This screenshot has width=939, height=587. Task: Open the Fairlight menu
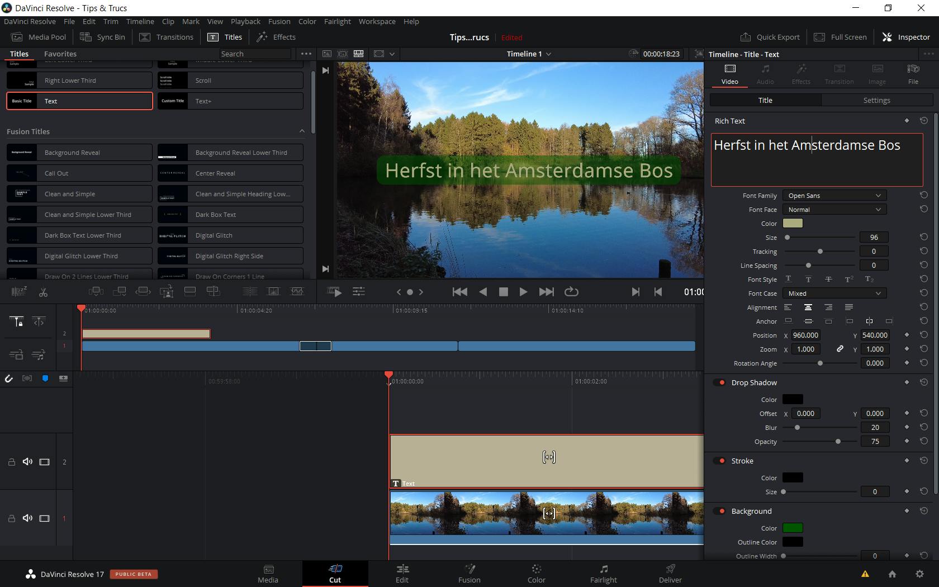coord(337,21)
